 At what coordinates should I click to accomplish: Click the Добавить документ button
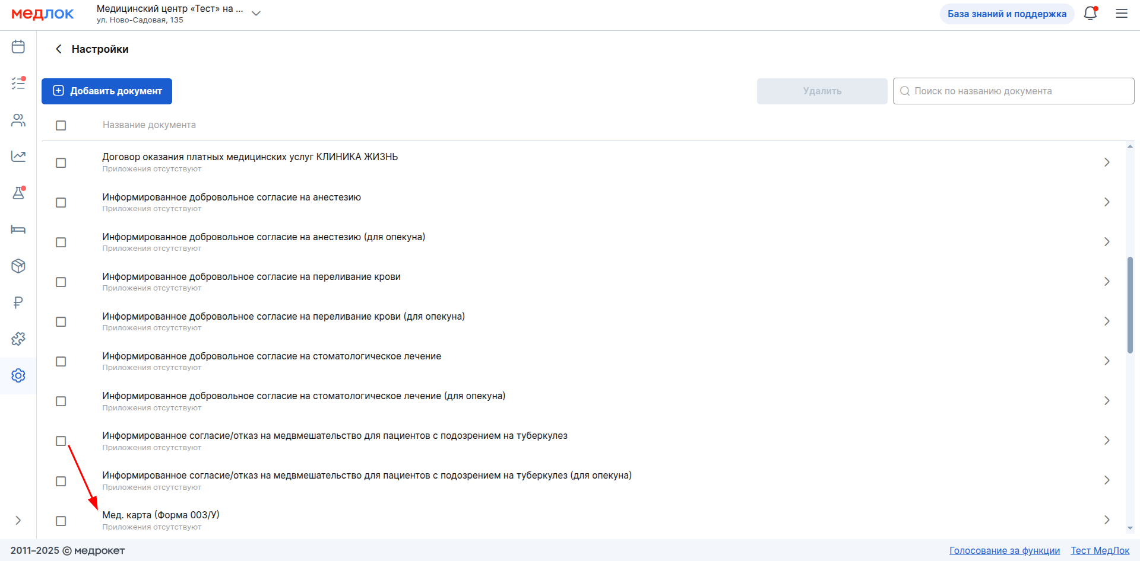click(x=107, y=91)
